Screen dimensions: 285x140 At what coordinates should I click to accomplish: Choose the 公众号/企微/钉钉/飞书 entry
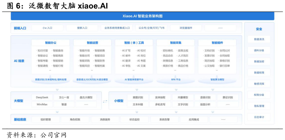point(151,28)
